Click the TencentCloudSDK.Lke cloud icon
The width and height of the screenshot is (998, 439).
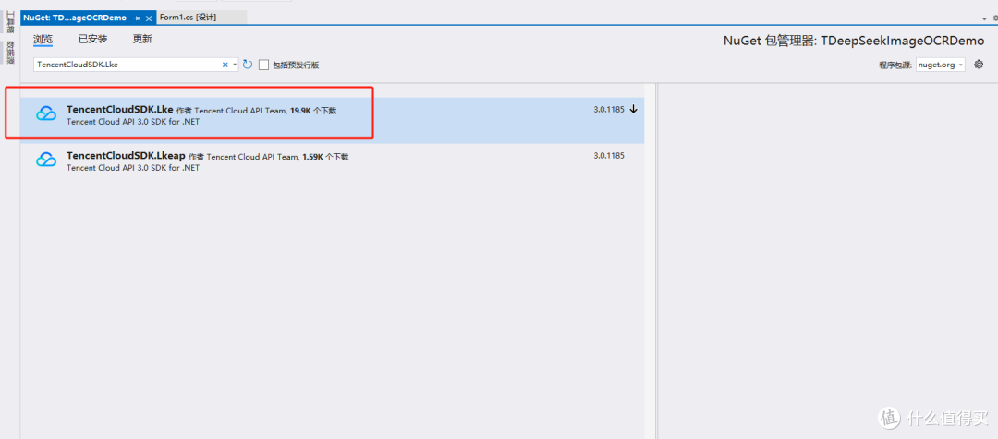46,113
